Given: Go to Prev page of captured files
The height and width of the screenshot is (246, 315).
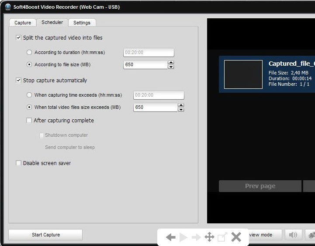Looking at the screenshot, I should (x=260, y=186).
